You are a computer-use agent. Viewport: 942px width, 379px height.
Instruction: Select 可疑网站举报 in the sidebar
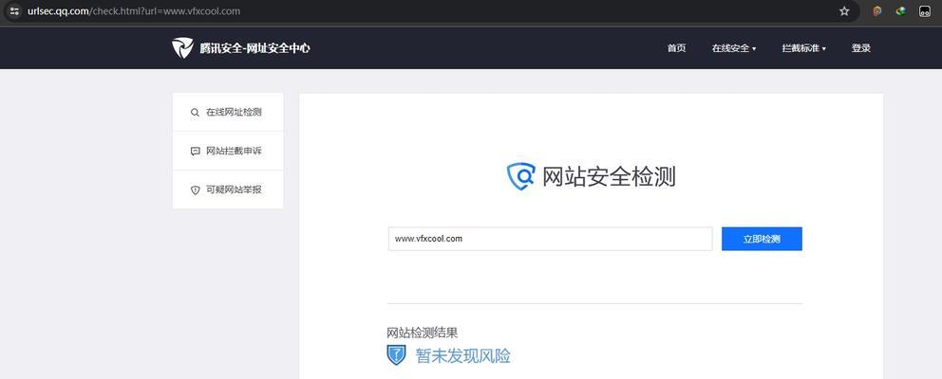click(228, 190)
